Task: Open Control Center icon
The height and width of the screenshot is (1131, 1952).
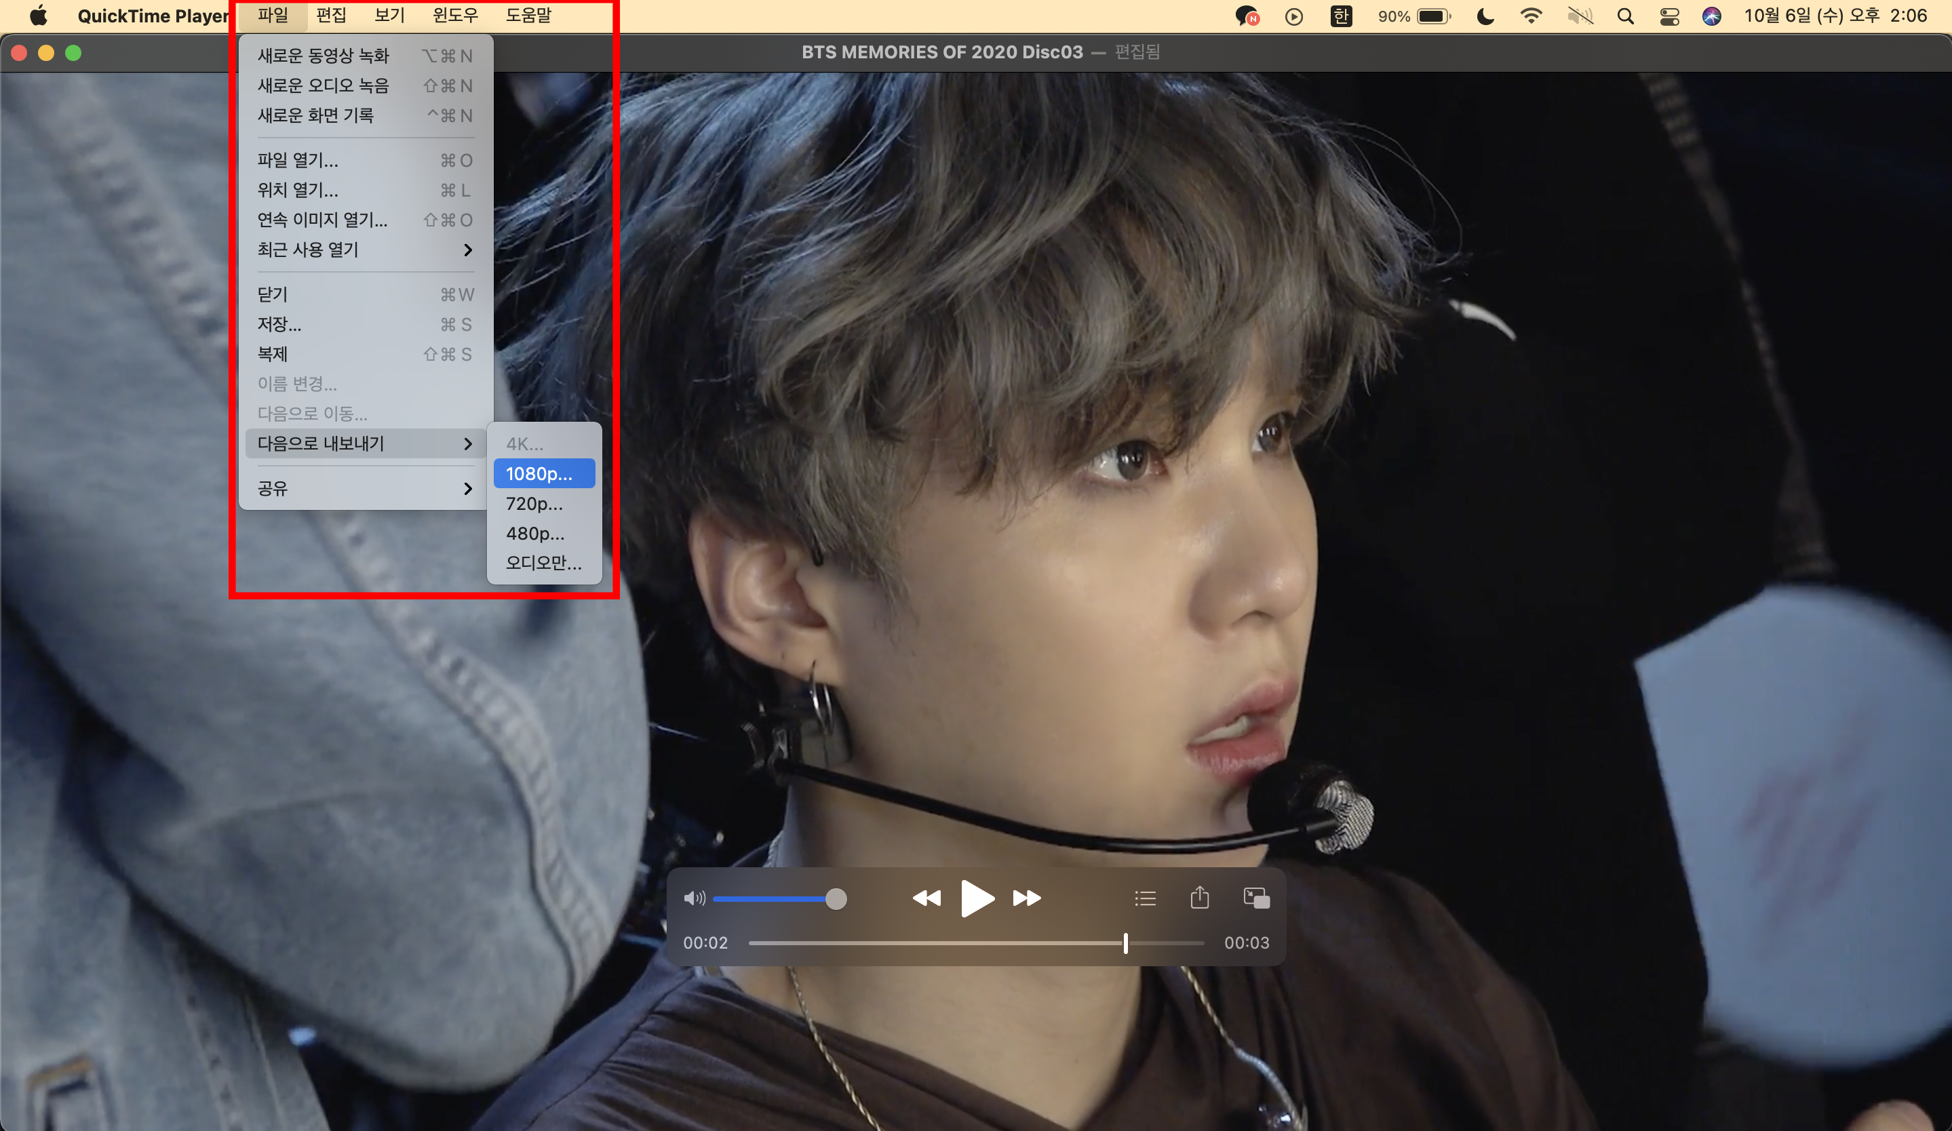Action: pos(1669,16)
